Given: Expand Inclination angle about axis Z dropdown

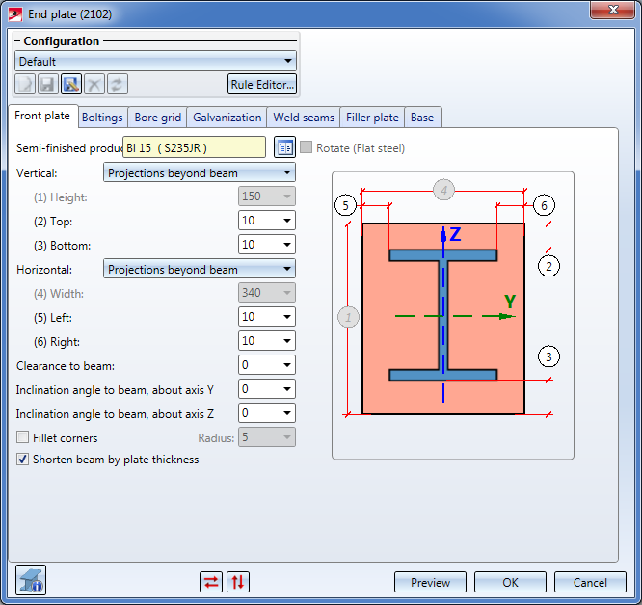Looking at the screenshot, I should [287, 413].
